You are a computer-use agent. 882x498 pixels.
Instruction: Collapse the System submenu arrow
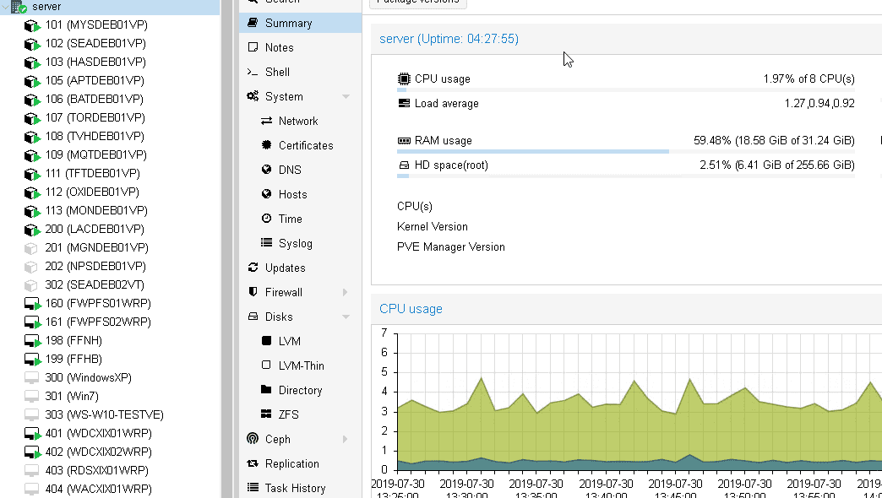pyautogui.click(x=346, y=97)
